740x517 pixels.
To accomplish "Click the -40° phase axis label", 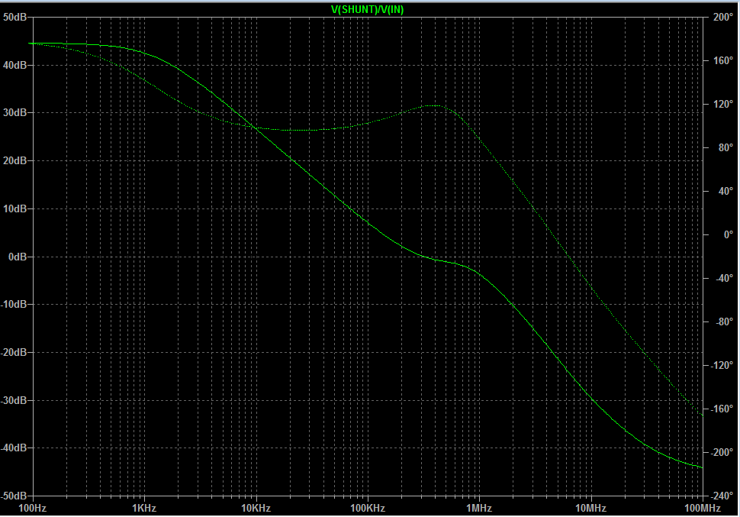I will [724, 278].
